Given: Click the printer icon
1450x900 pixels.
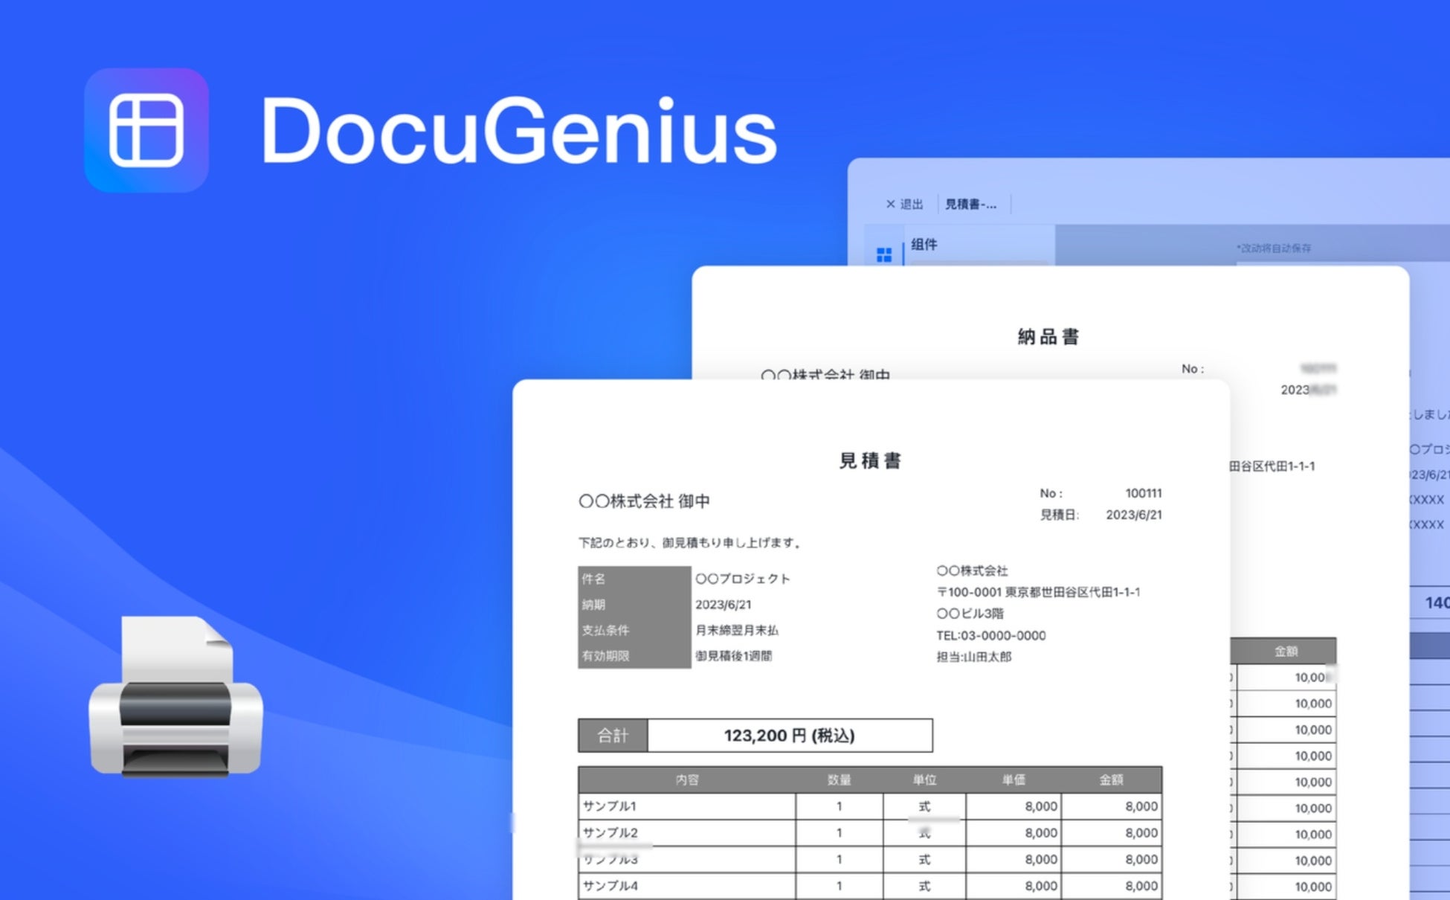Looking at the screenshot, I should click(175, 699).
